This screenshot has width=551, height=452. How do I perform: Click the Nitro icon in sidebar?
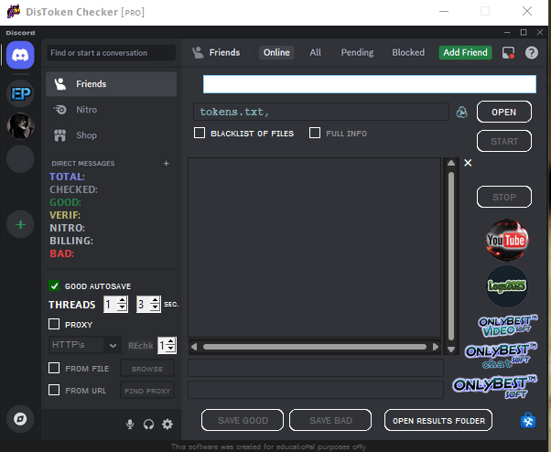click(59, 110)
